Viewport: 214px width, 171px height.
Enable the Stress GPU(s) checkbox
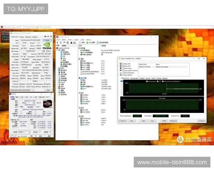point(123,75)
